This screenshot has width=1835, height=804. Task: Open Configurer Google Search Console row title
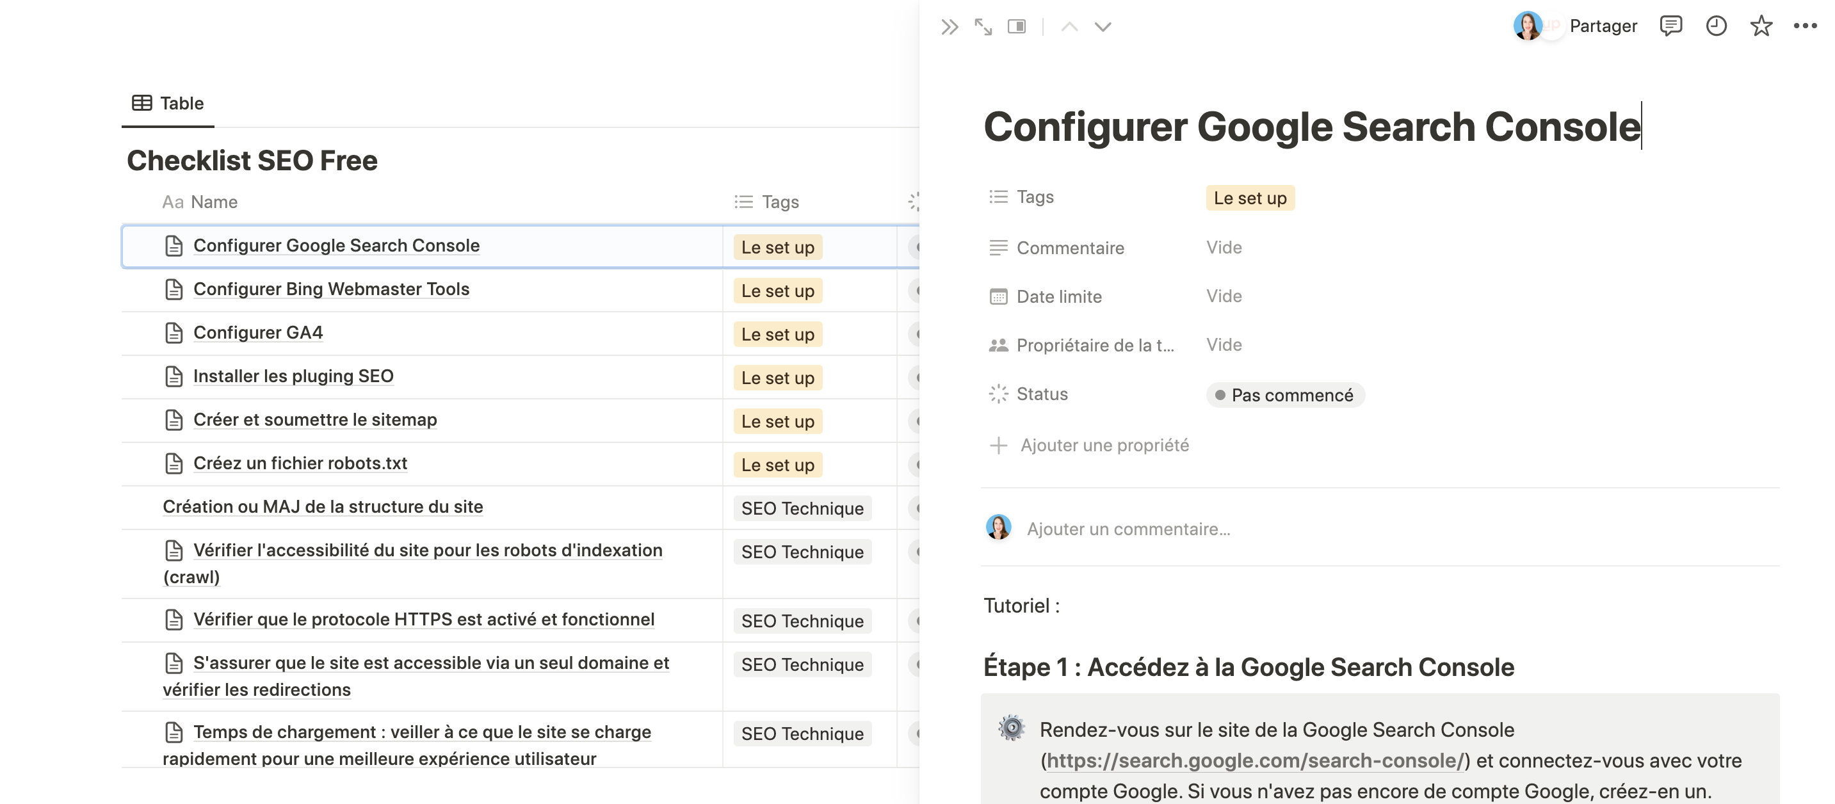(336, 246)
